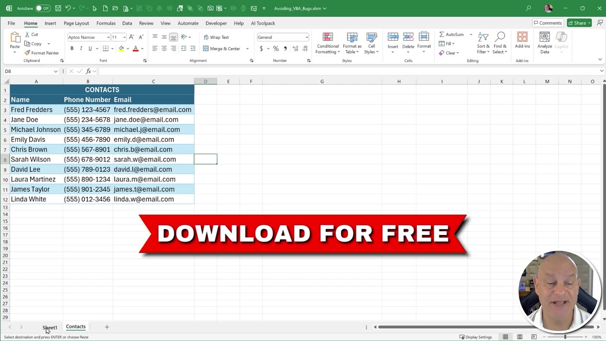Open the Clear button in Editing group
Viewport: 606px width, 341px height.
pyautogui.click(x=448, y=53)
